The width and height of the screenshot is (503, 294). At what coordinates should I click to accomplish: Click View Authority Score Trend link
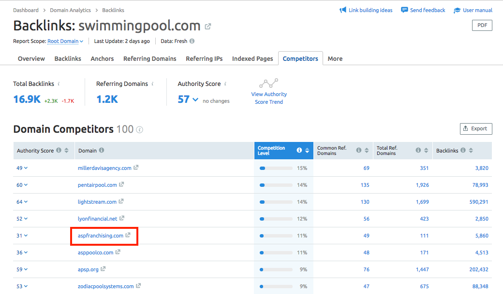[269, 98]
